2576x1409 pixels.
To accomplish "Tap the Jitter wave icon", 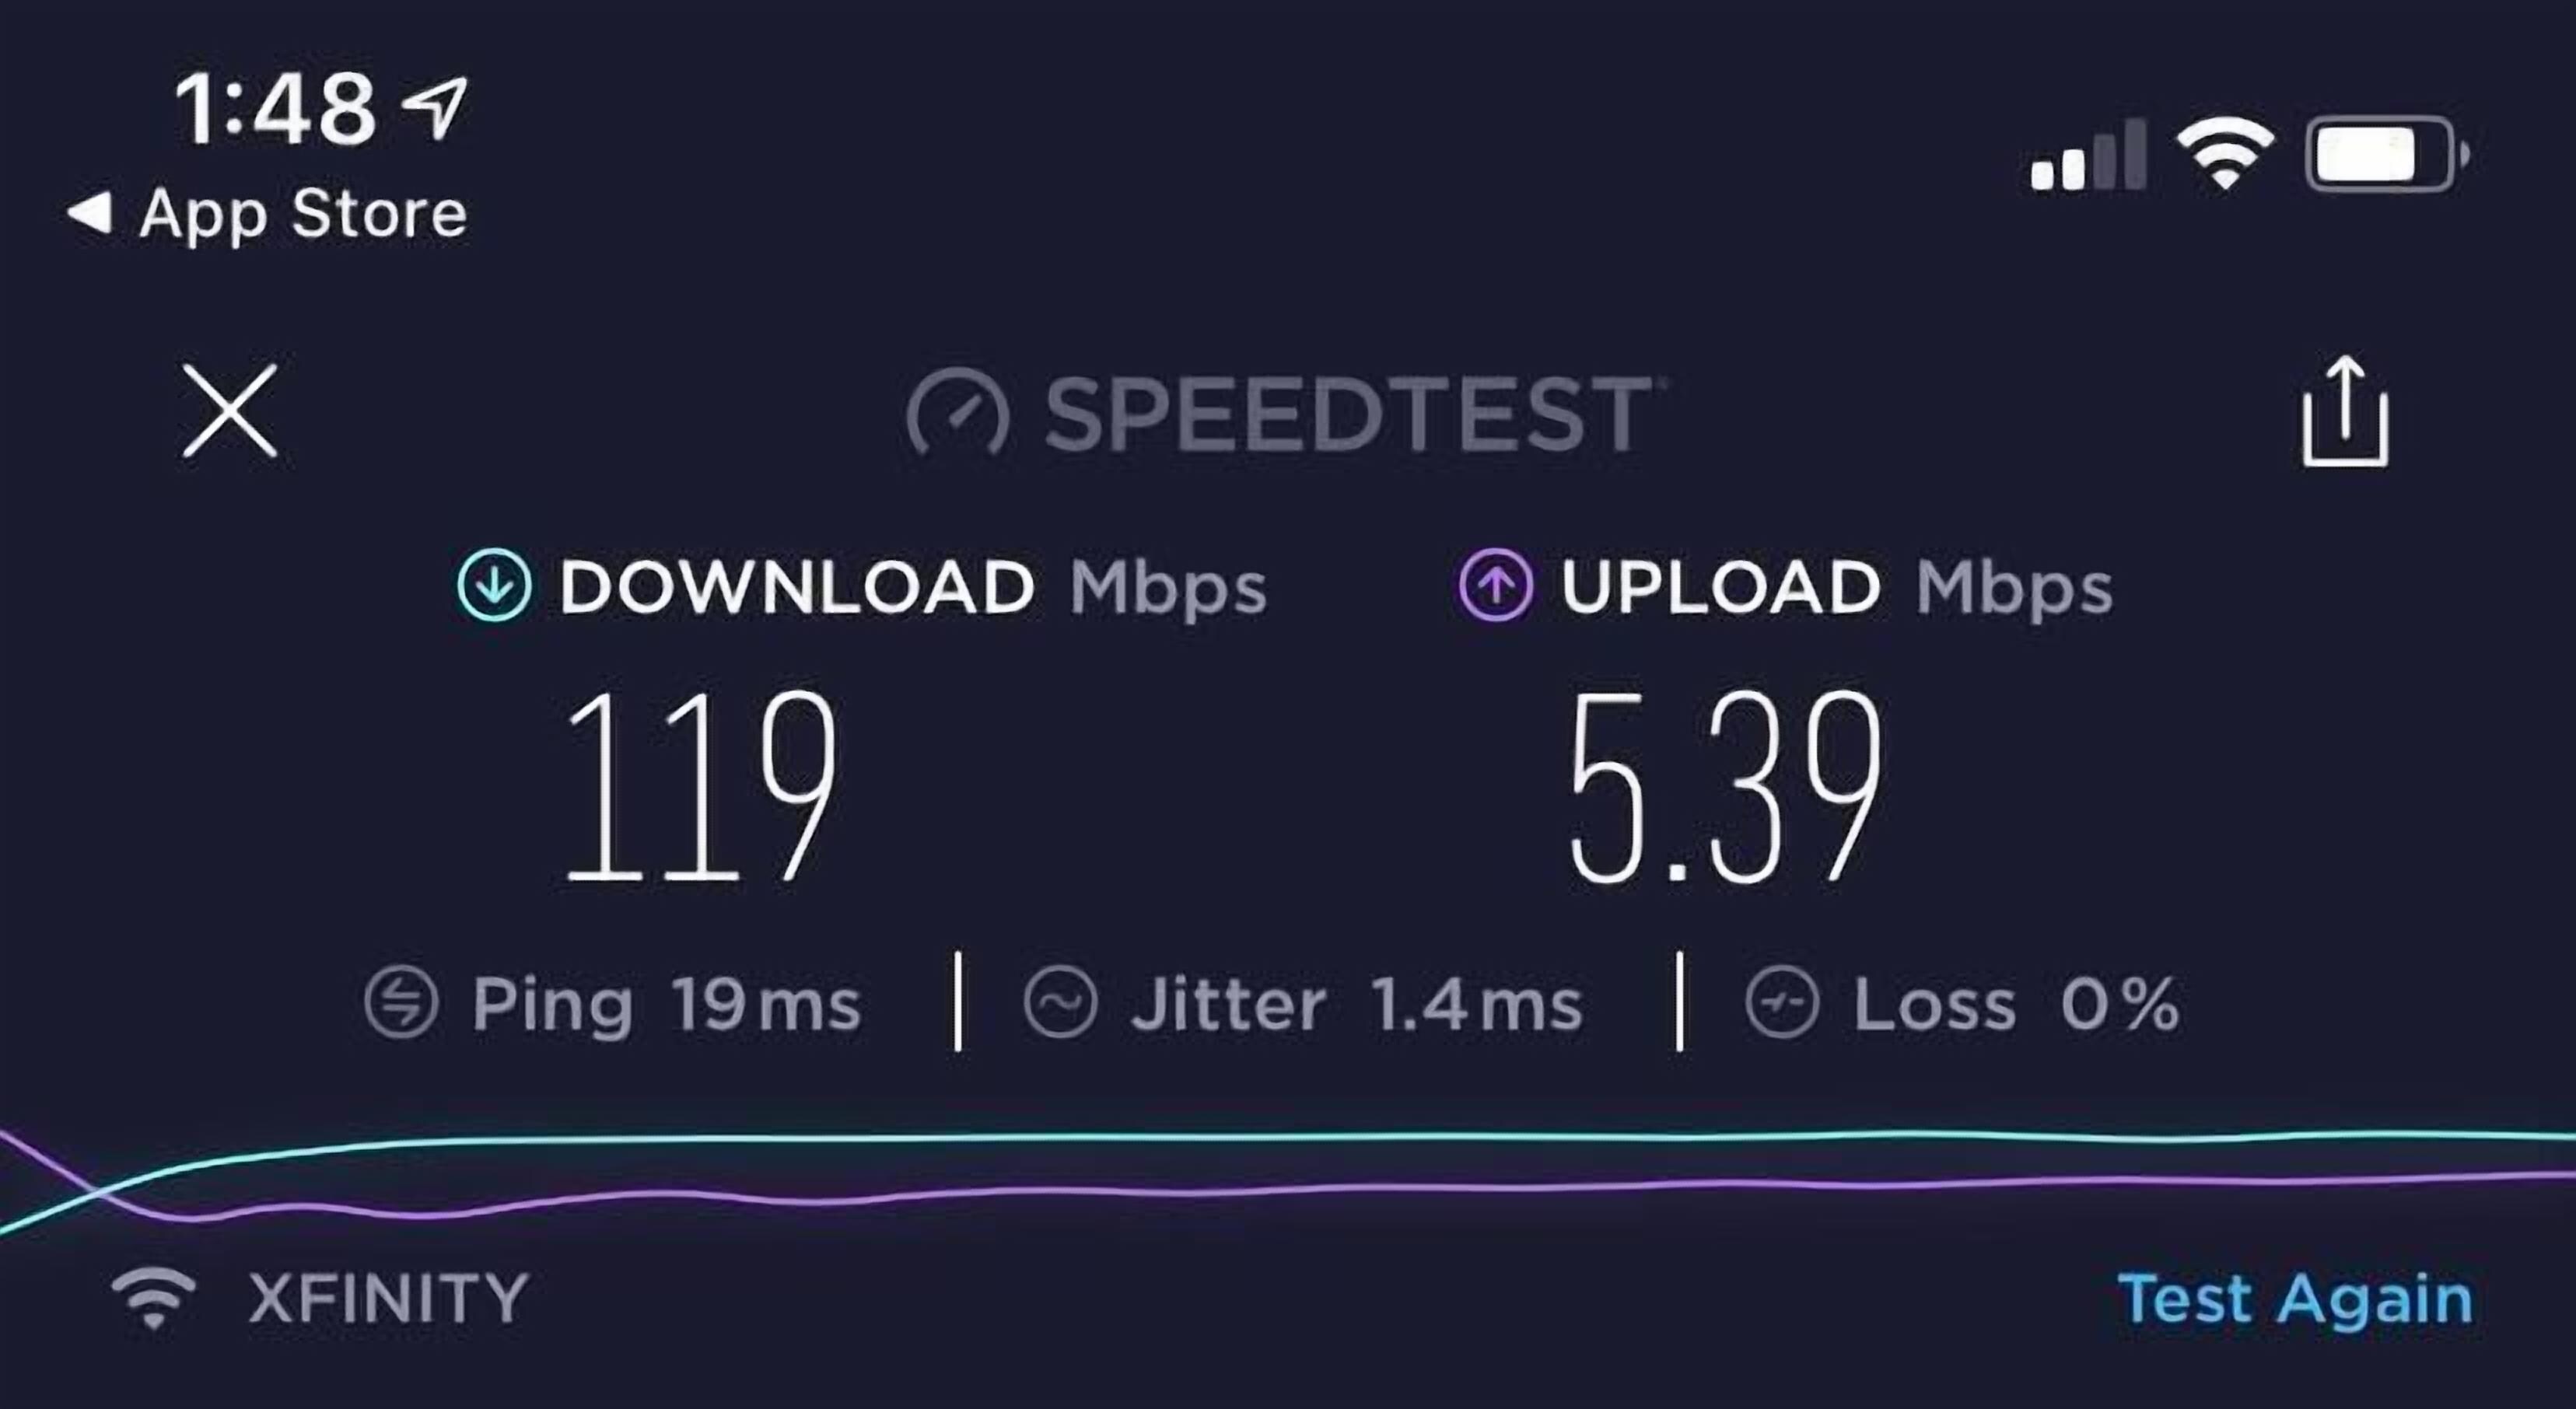I will point(1060,1003).
